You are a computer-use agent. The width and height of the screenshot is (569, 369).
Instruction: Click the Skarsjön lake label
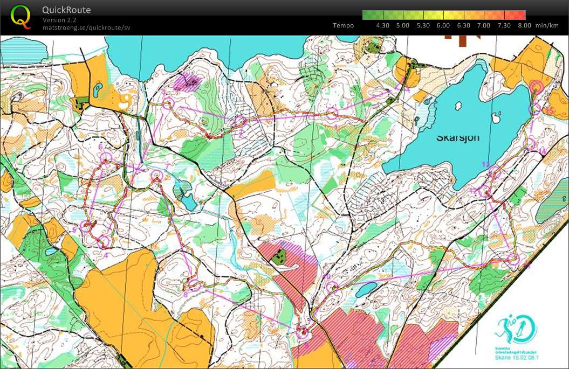457,138
